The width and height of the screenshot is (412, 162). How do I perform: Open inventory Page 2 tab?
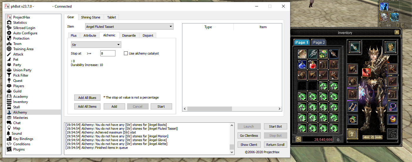point(319,43)
